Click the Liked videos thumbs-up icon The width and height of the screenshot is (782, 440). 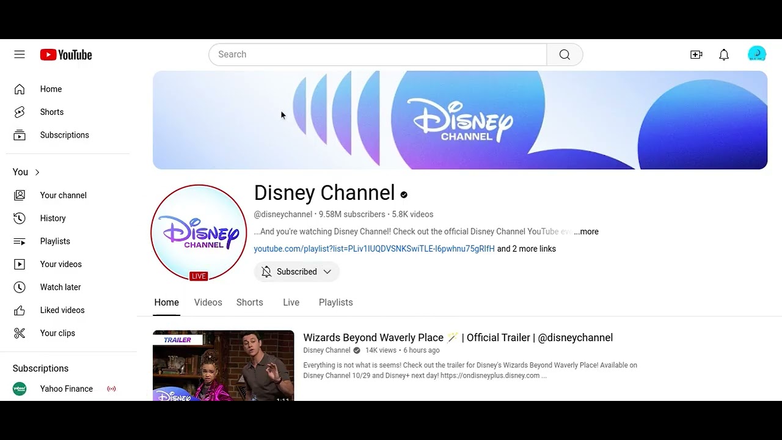tap(20, 310)
